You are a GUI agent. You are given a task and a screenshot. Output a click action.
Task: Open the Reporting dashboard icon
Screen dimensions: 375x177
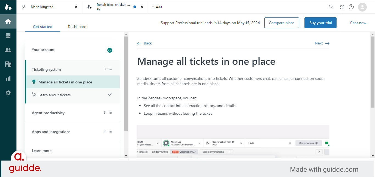point(8,78)
